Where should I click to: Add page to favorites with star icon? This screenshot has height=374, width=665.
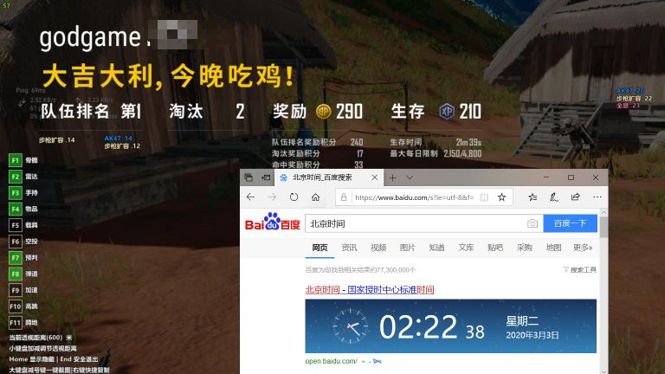point(501,197)
